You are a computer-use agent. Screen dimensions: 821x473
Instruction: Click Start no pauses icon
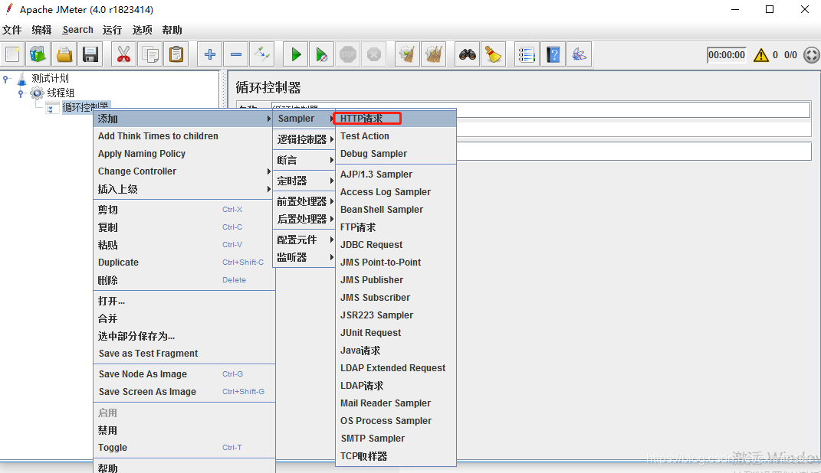pos(321,54)
